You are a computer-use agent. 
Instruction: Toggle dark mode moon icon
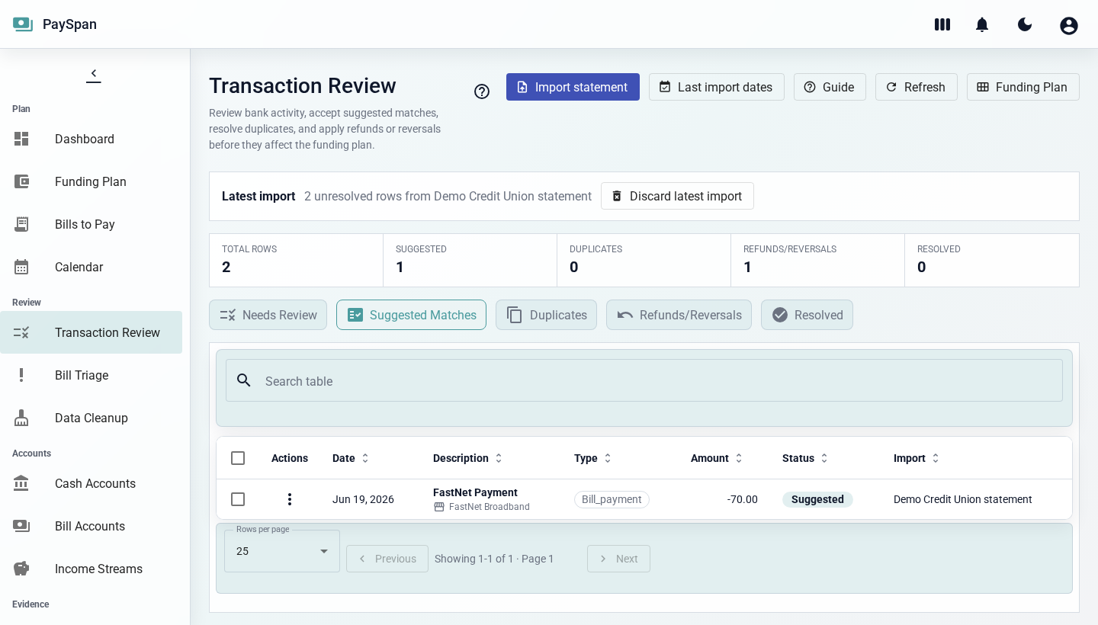[1025, 24]
